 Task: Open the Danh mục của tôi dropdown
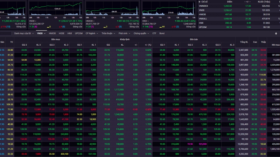(24, 33)
